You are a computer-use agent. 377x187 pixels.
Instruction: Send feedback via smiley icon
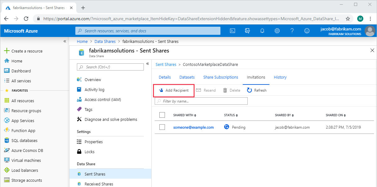coord(307,31)
